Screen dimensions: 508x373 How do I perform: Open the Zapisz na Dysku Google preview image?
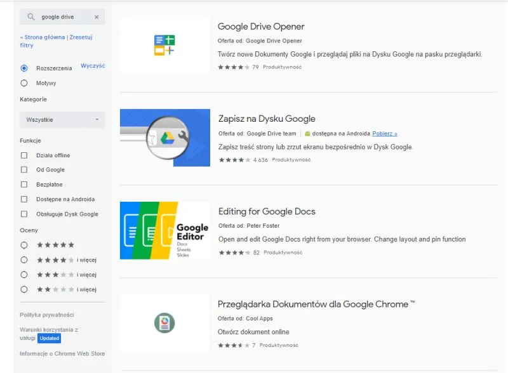click(165, 136)
